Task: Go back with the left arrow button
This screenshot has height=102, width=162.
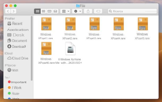Action: [x=8, y=11]
